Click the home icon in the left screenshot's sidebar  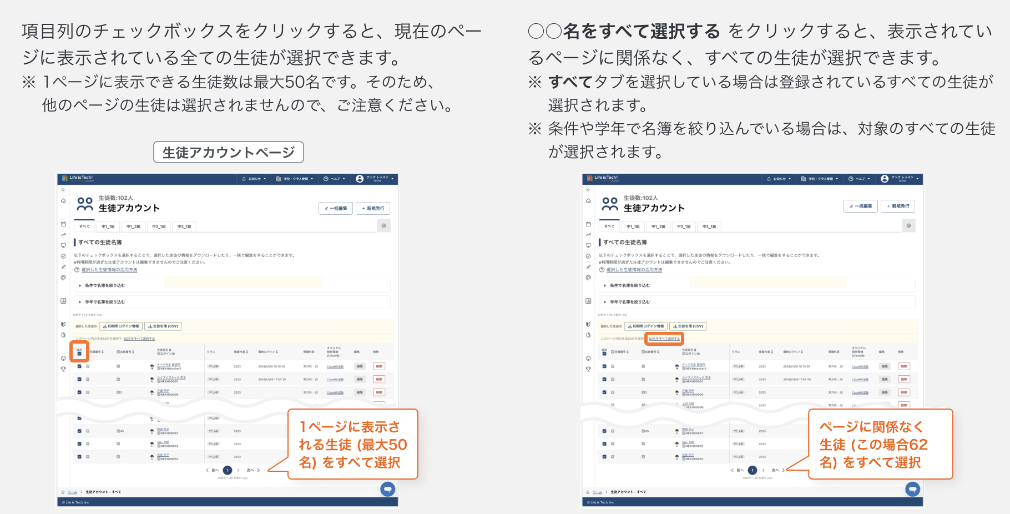coord(63,201)
